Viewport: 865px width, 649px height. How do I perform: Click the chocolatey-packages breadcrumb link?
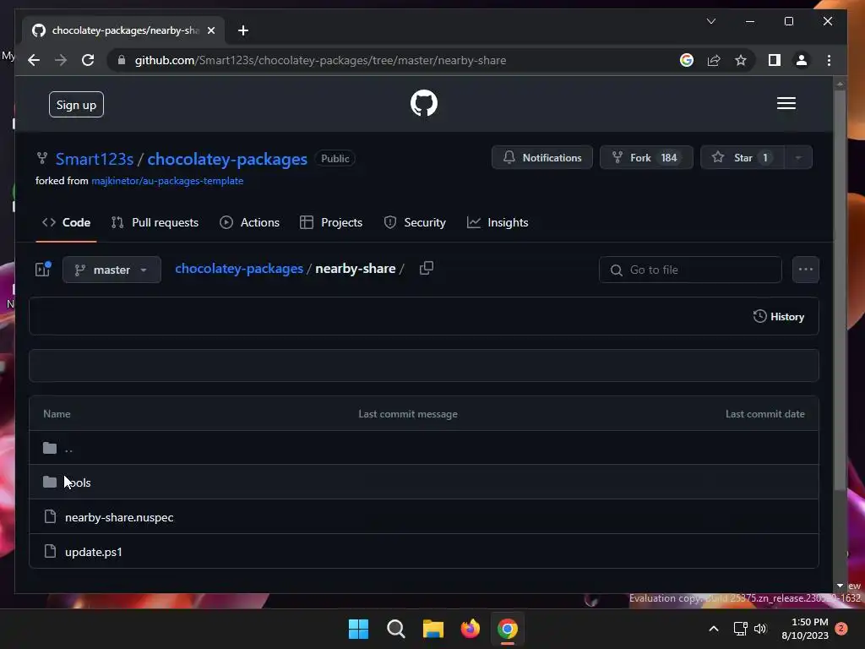(239, 269)
